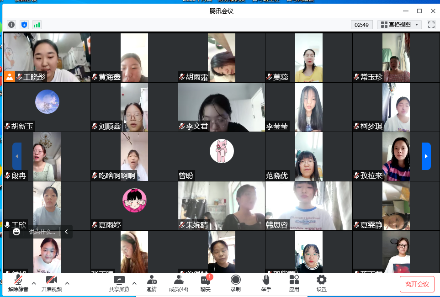Open the Members (成员) list
Viewport: 440px width, 297px height.
[x=178, y=283]
